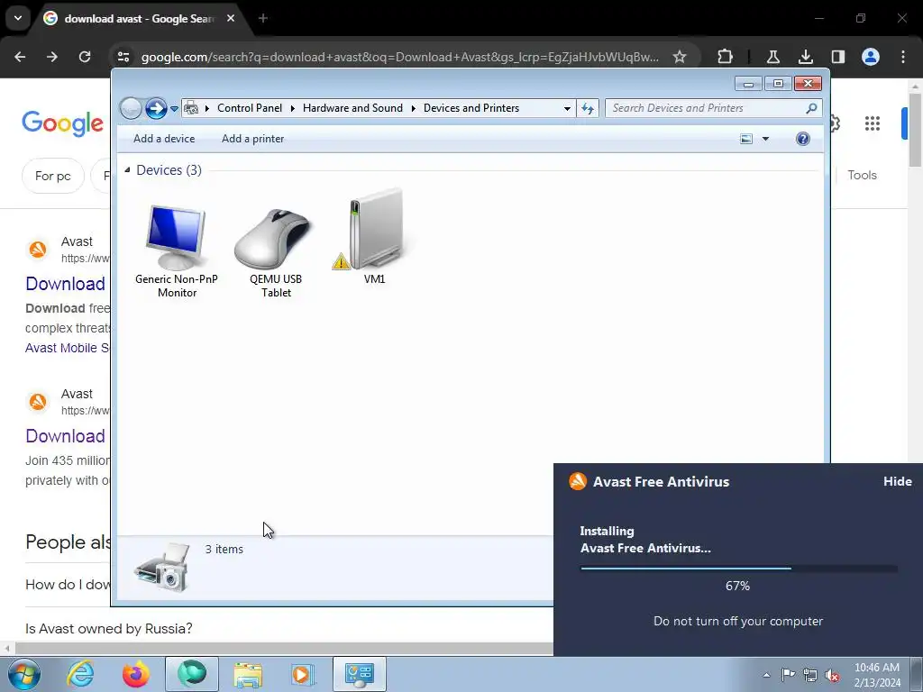Open Chrome extensions puzzle icon
923x692 pixels.
coord(726,57)
